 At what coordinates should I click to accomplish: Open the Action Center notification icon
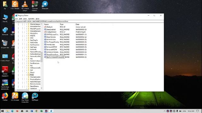[x=198, y=111]
